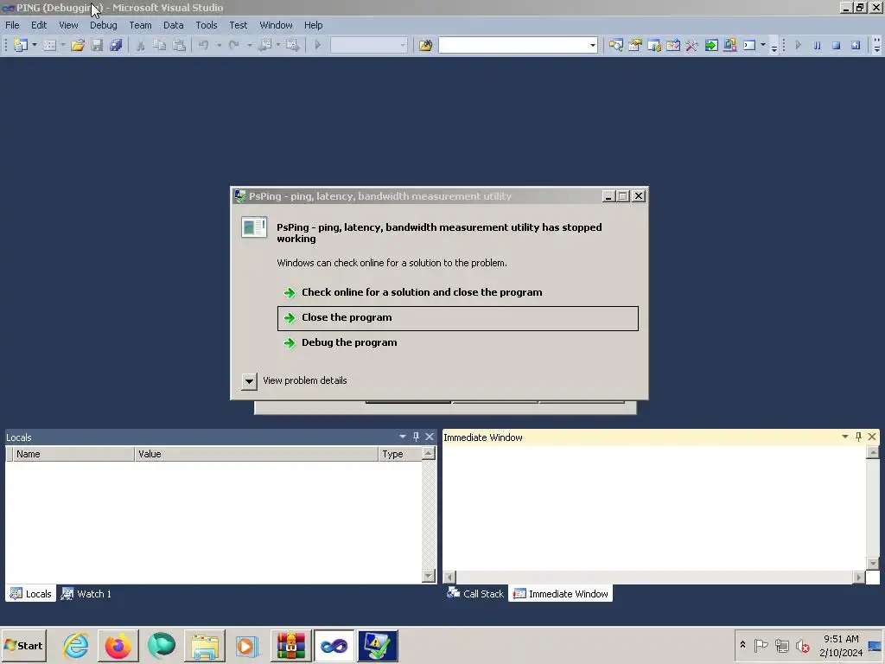885x664 pixels.
Task: Switch to the Locals tab
Action: click(31, 593)
